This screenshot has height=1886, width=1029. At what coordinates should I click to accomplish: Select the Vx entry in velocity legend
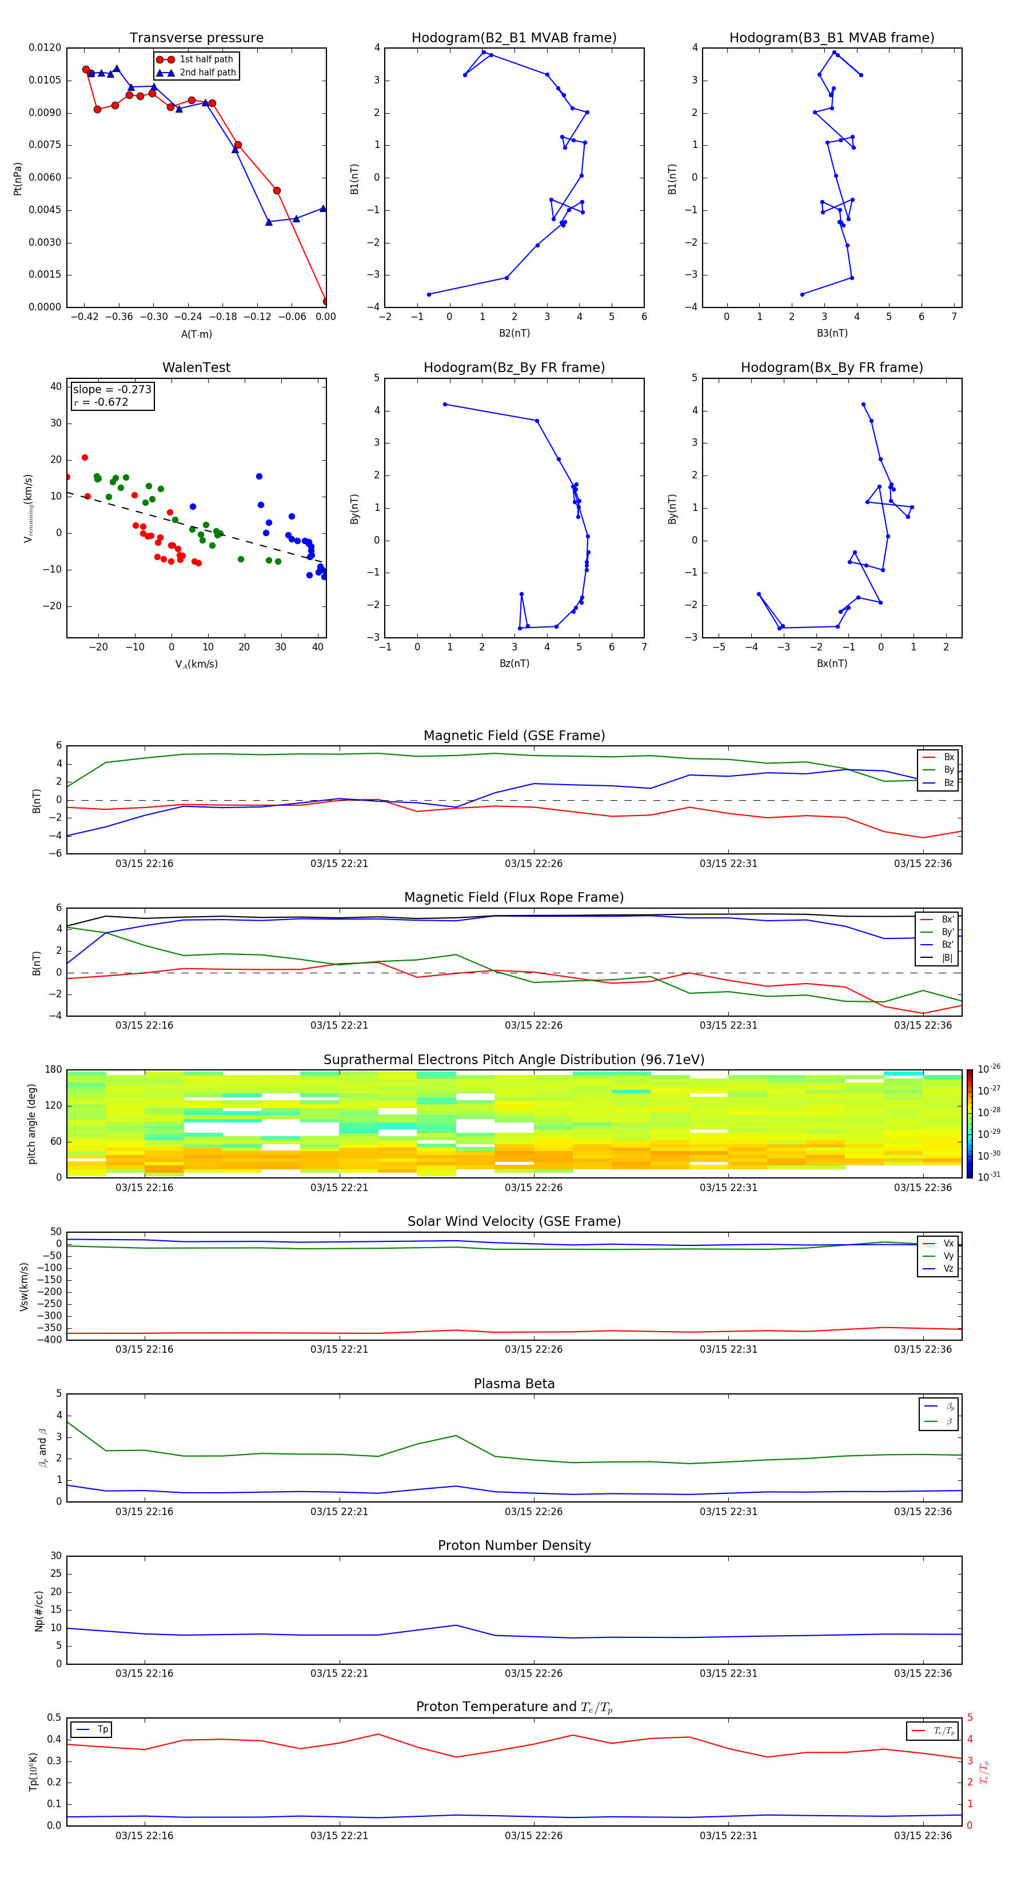[x=938, y=1243]
